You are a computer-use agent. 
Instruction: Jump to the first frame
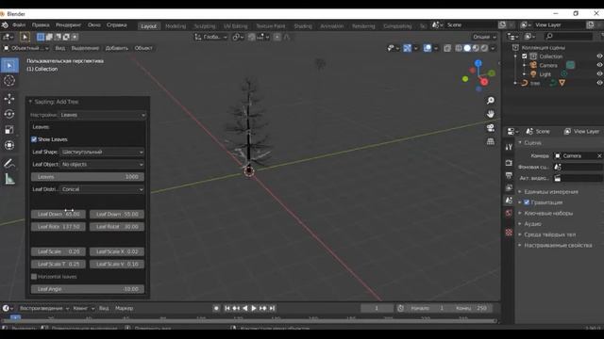click(227, 308)
